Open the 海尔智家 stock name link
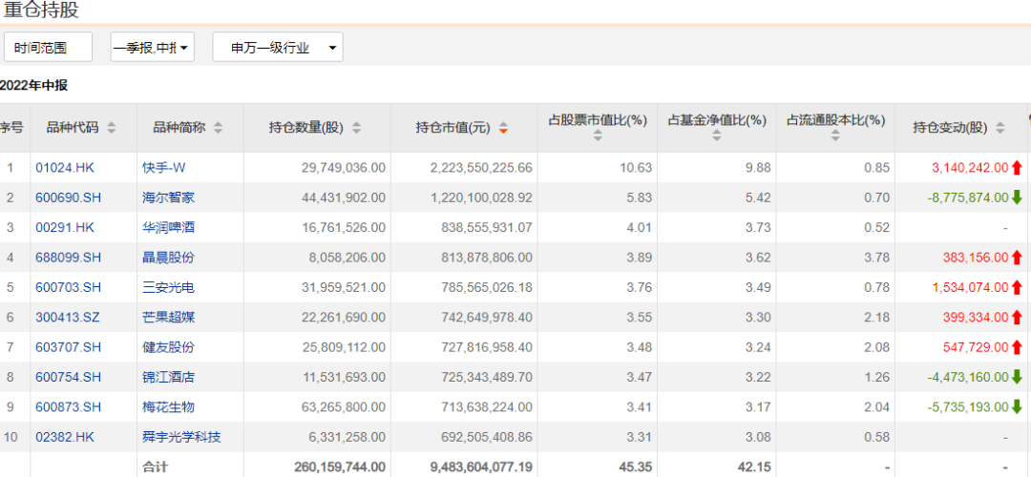Viewport: 1031px width, 477px height. tap(168, 197)
